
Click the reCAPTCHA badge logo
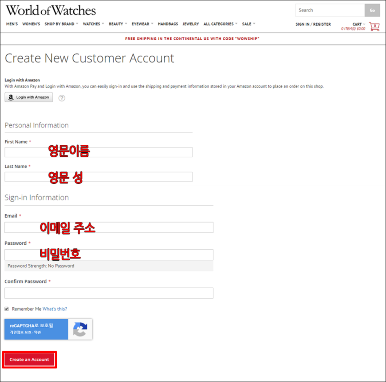(80, 329)
